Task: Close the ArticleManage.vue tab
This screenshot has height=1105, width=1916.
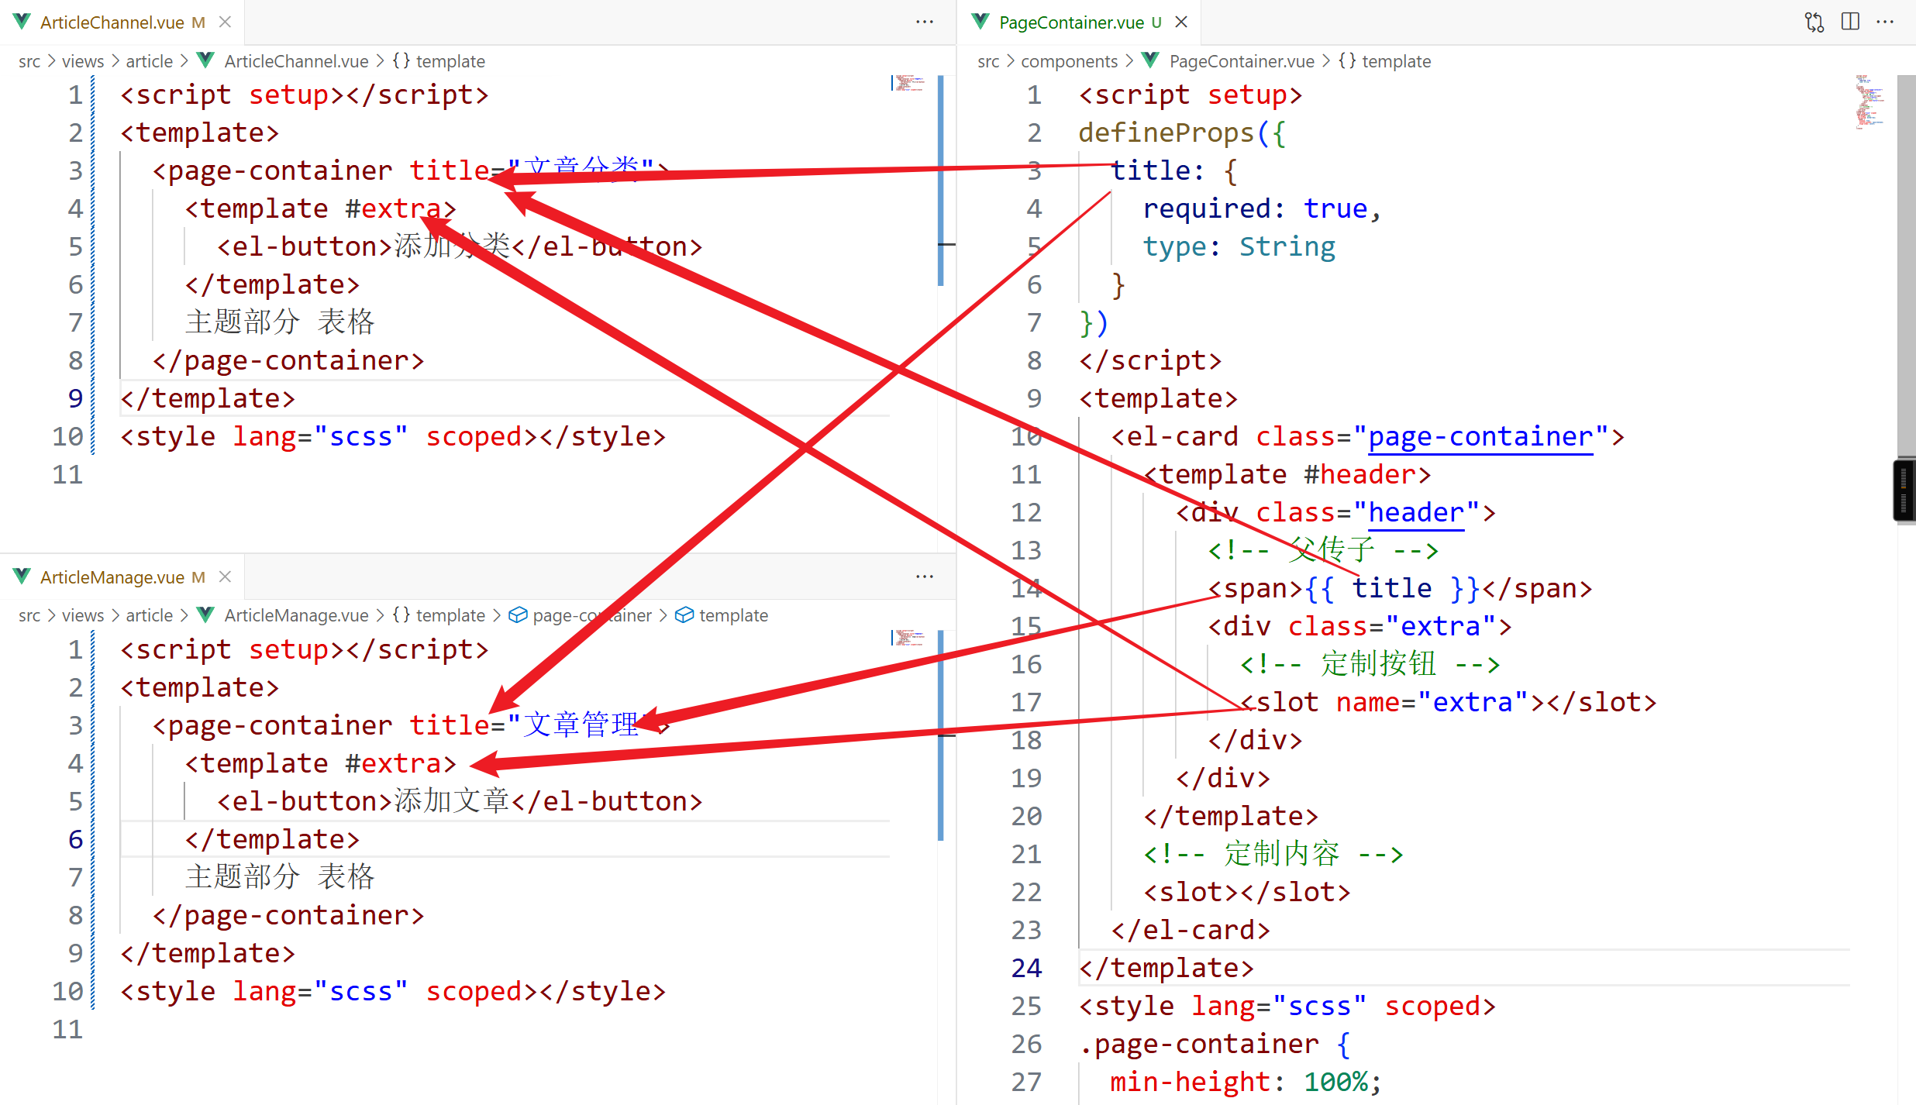Action: coord(226,577)
